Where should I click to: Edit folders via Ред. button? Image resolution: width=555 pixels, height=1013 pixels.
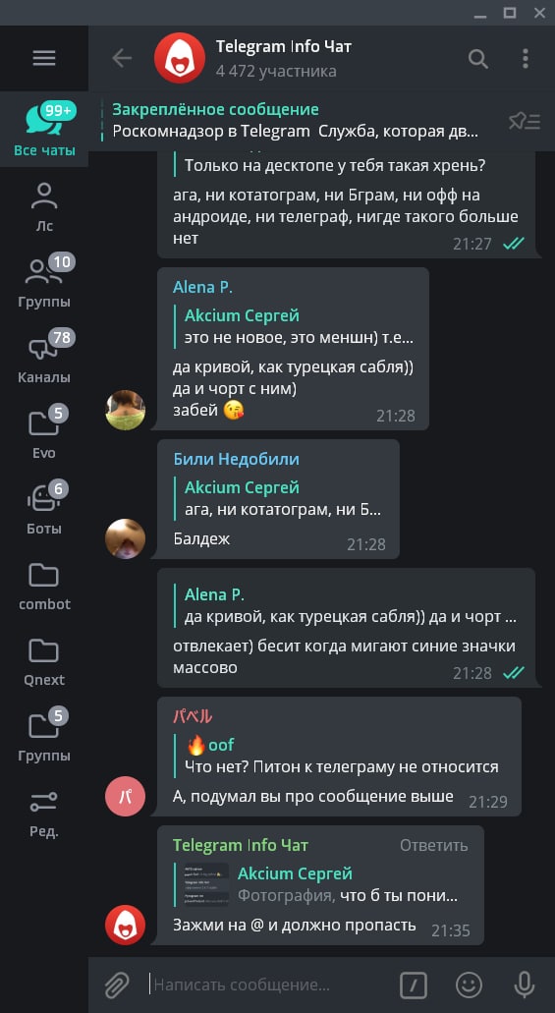pyautogui.click(x=44, y=812)
